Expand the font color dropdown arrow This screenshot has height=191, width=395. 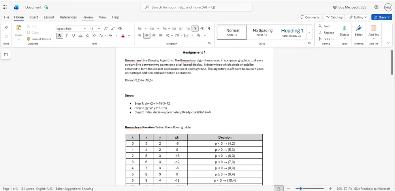tap(129, 36)
